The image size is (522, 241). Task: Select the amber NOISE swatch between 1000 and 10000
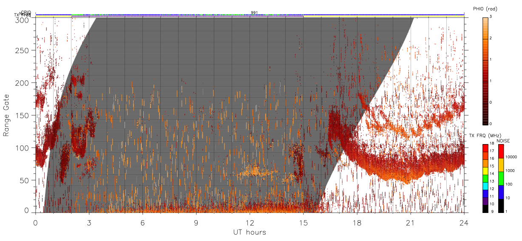[x=501, y=165]
